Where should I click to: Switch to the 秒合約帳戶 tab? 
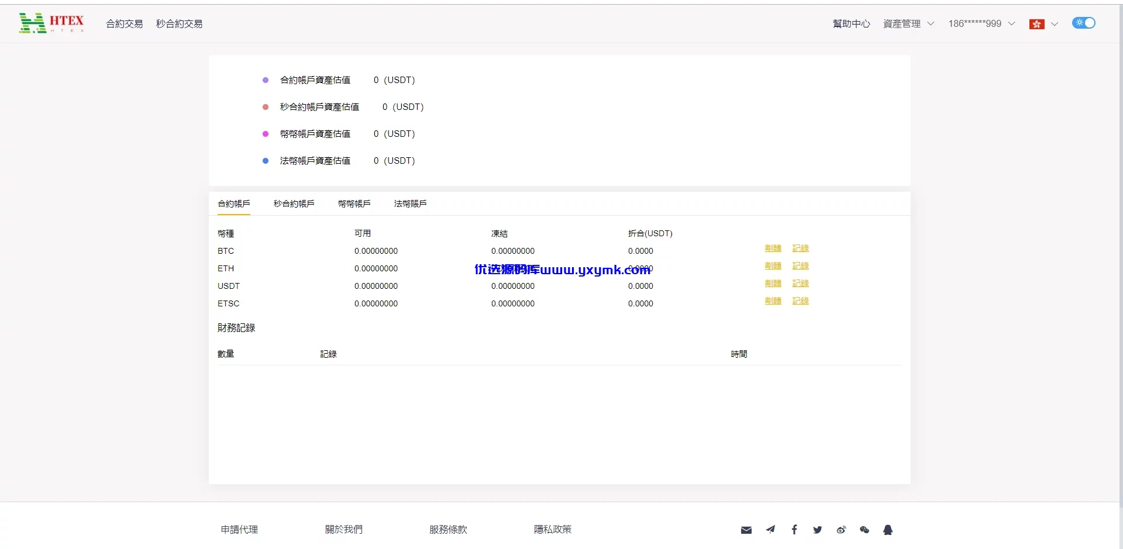pos(294,203)
